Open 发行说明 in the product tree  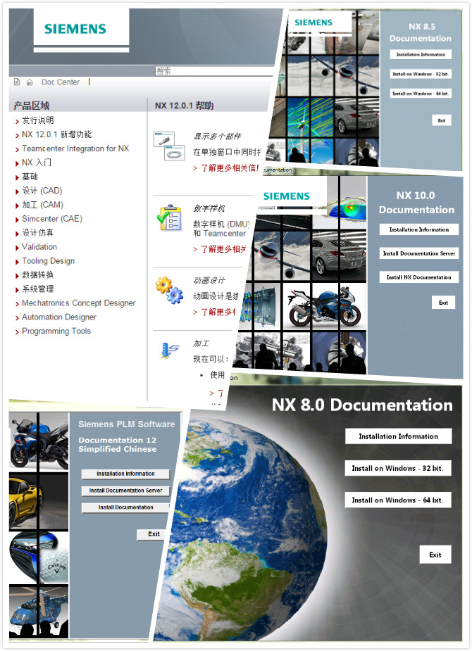(x=38, y=120)
